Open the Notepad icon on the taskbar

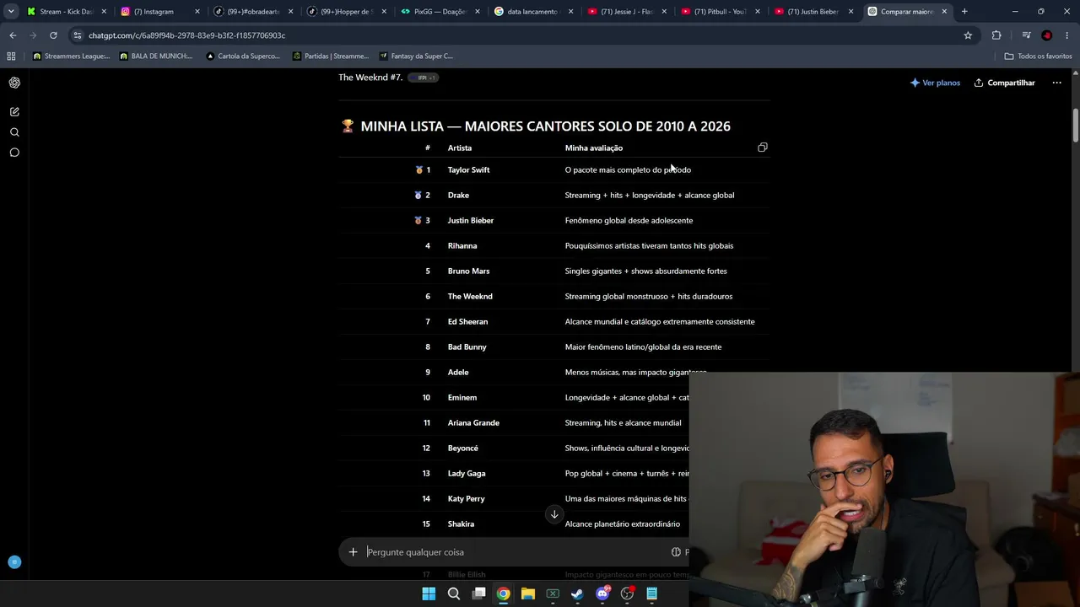(x=652, y=594)
